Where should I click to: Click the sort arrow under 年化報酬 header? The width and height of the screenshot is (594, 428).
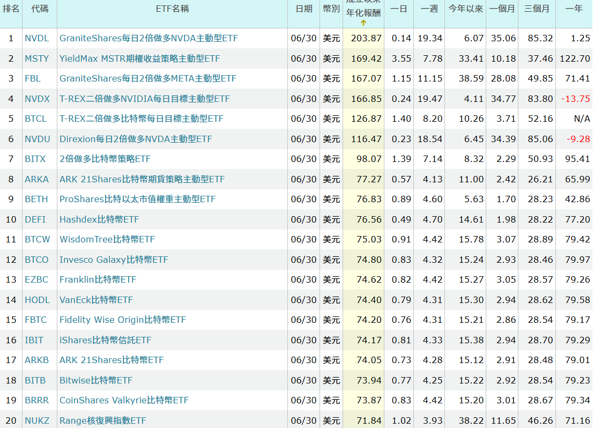pyautogui.click(x=363, y=23)
